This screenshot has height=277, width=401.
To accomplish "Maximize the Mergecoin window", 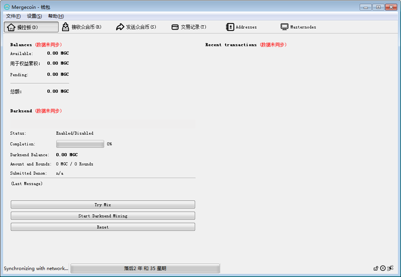I will (x=378, y=7).
